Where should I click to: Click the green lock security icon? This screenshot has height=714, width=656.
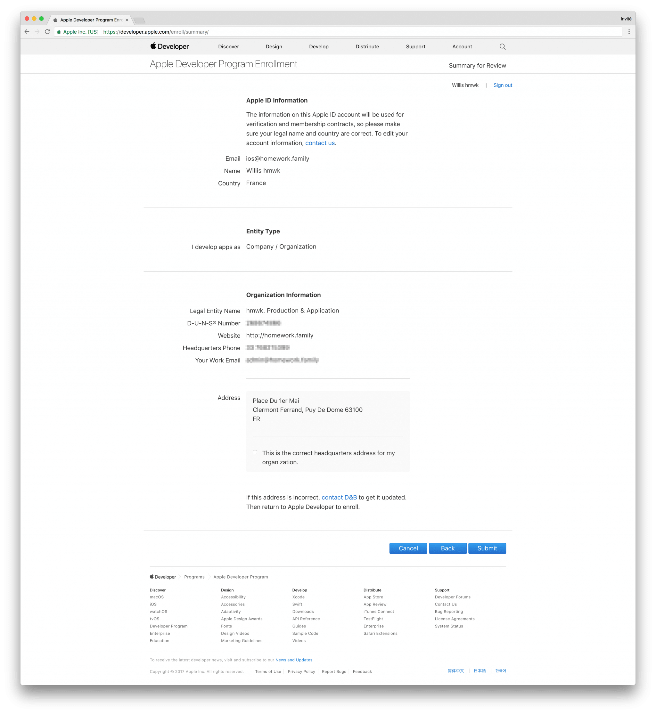59,32
